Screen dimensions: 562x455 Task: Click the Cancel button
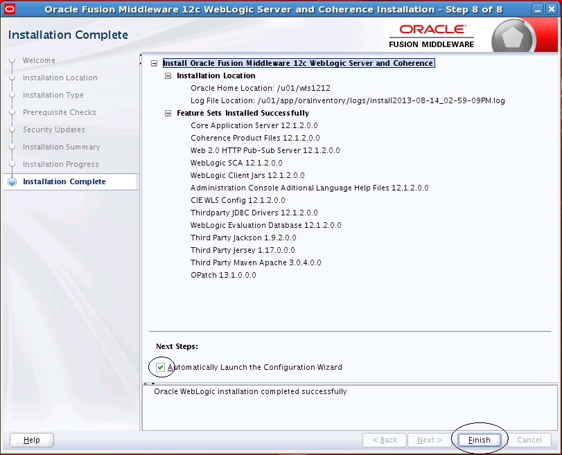click(x=529, y=440)
